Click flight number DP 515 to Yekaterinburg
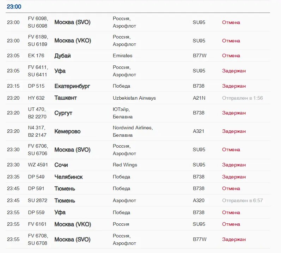 [36, 86]
